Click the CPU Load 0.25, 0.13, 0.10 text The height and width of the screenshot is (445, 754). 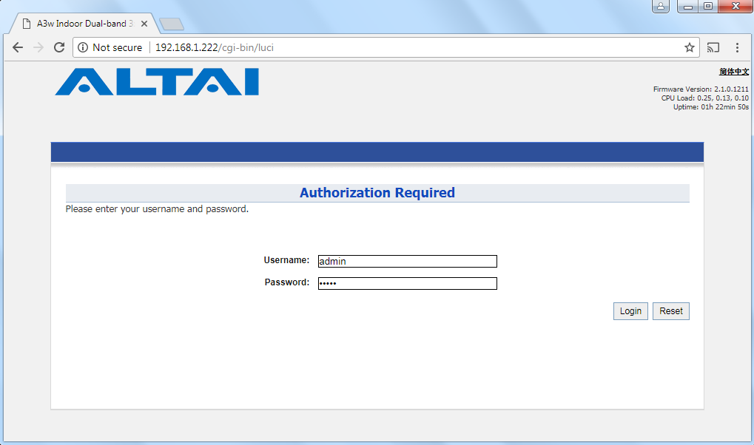705,98
